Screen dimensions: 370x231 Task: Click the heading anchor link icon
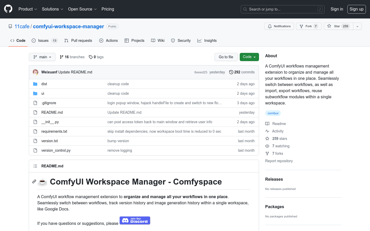(34, 181)
